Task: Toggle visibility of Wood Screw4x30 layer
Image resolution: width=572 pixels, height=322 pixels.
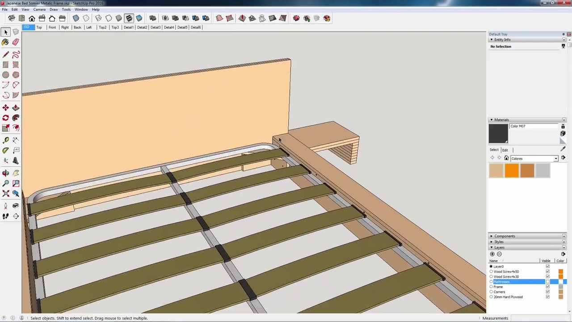Action: click(x=547, y=277)
